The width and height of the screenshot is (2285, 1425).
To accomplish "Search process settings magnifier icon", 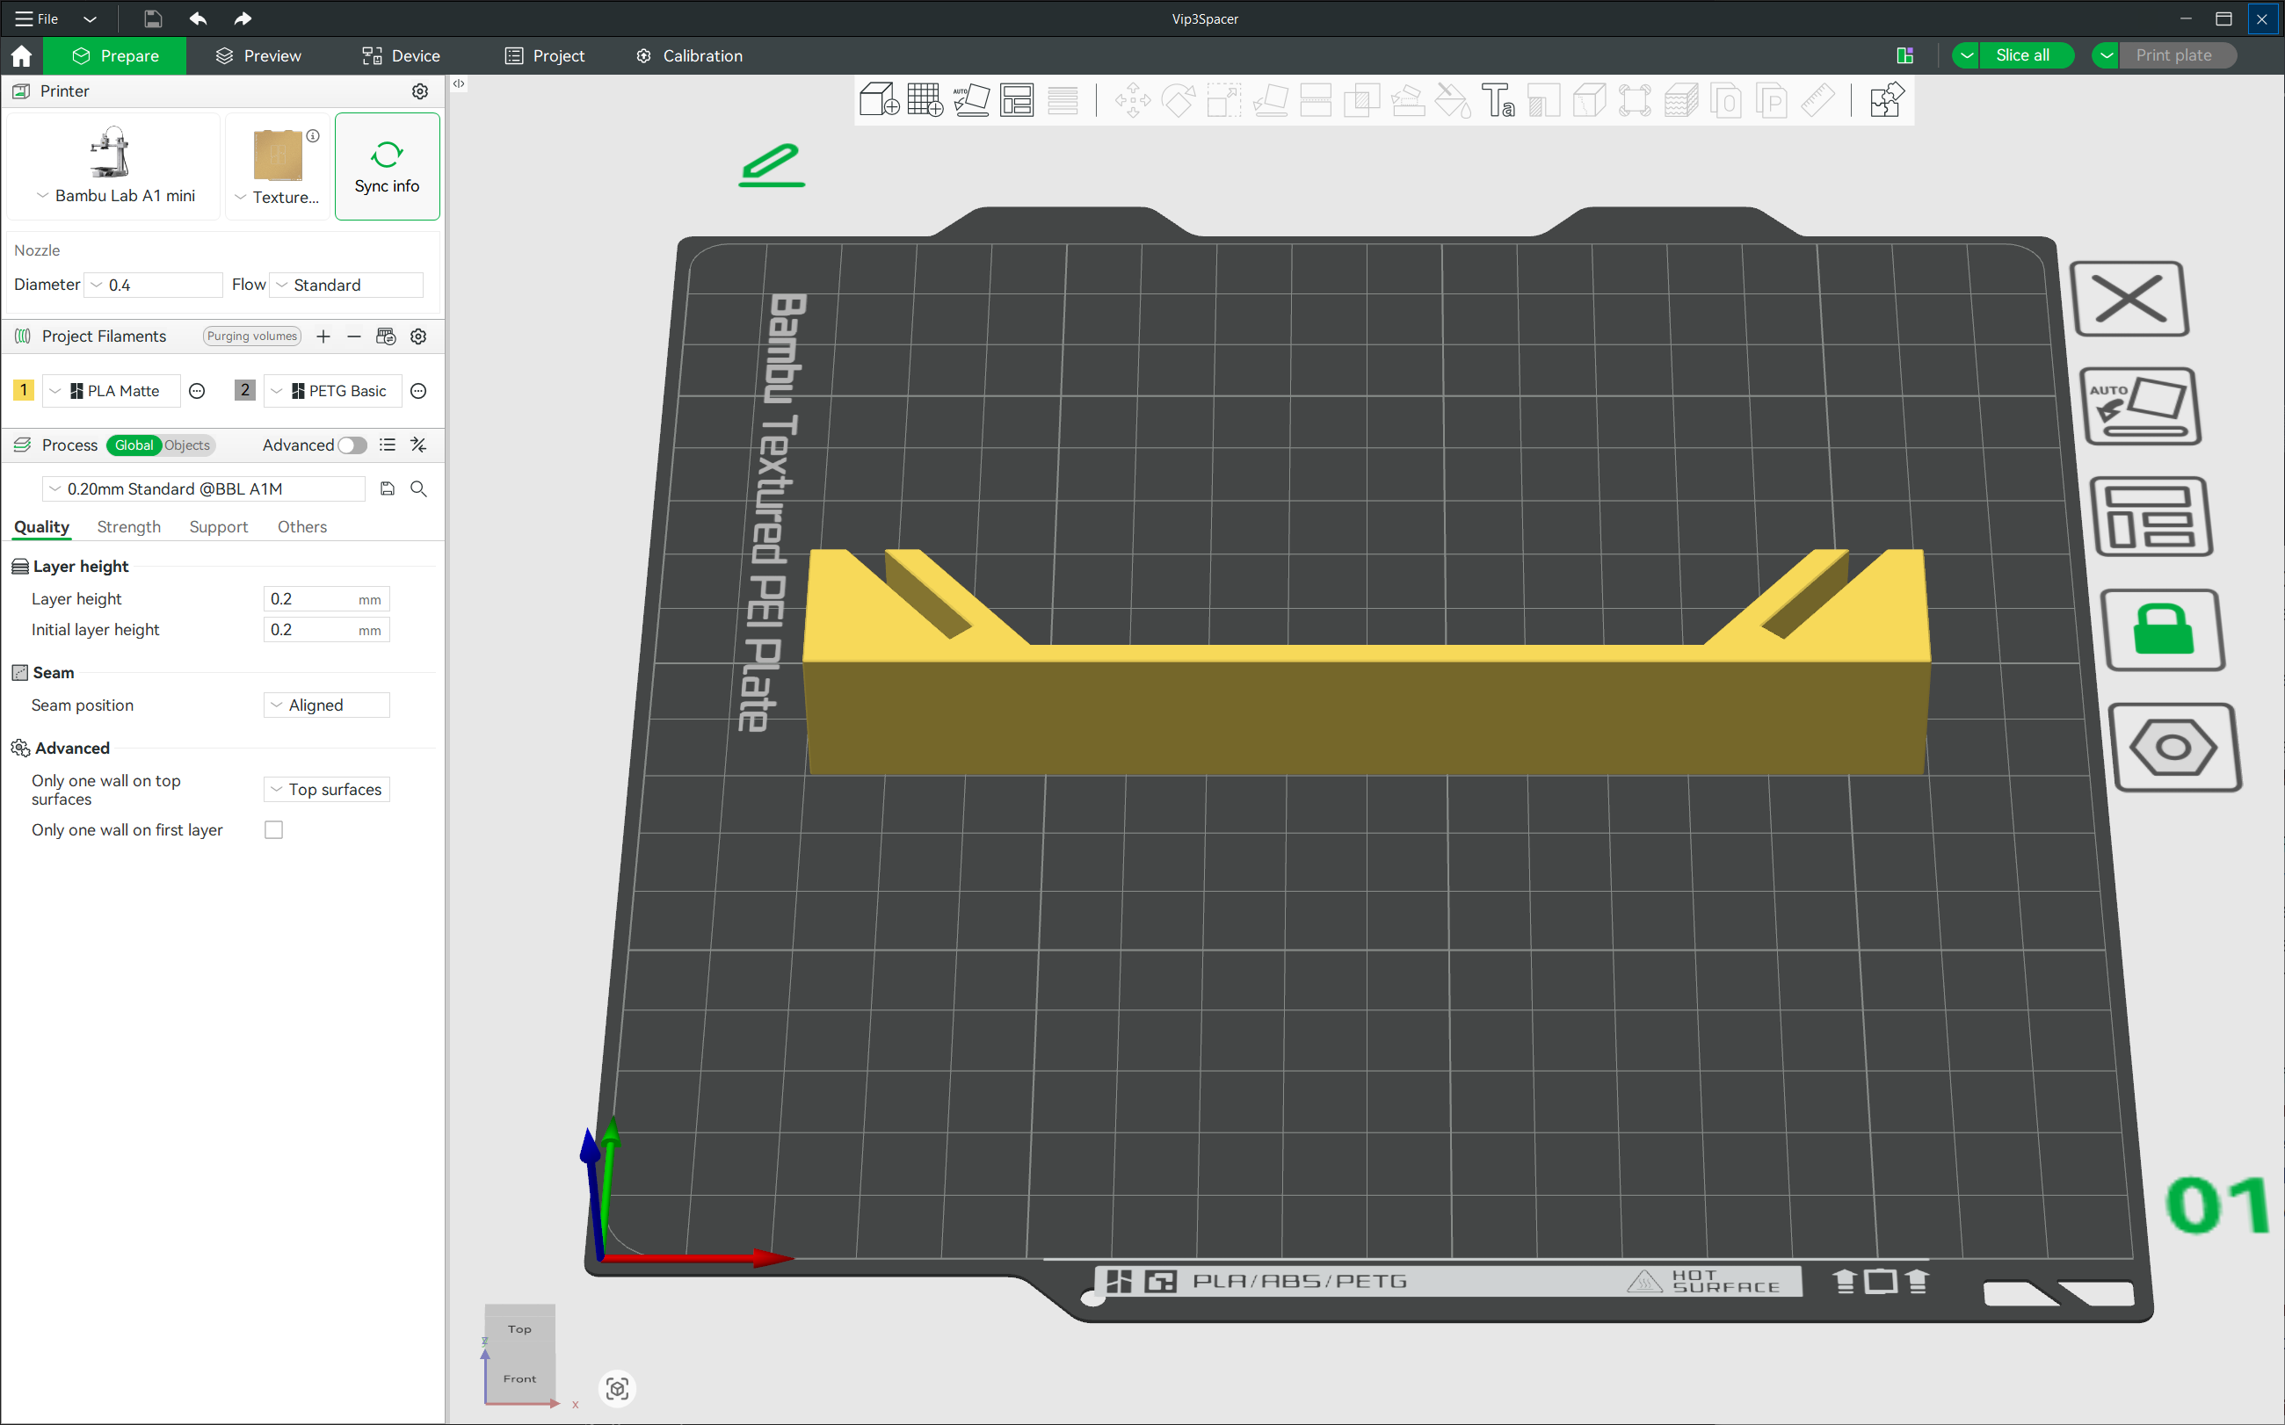I will (418, 489).
